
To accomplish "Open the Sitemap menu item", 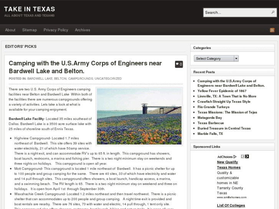I will coord(30,30).
